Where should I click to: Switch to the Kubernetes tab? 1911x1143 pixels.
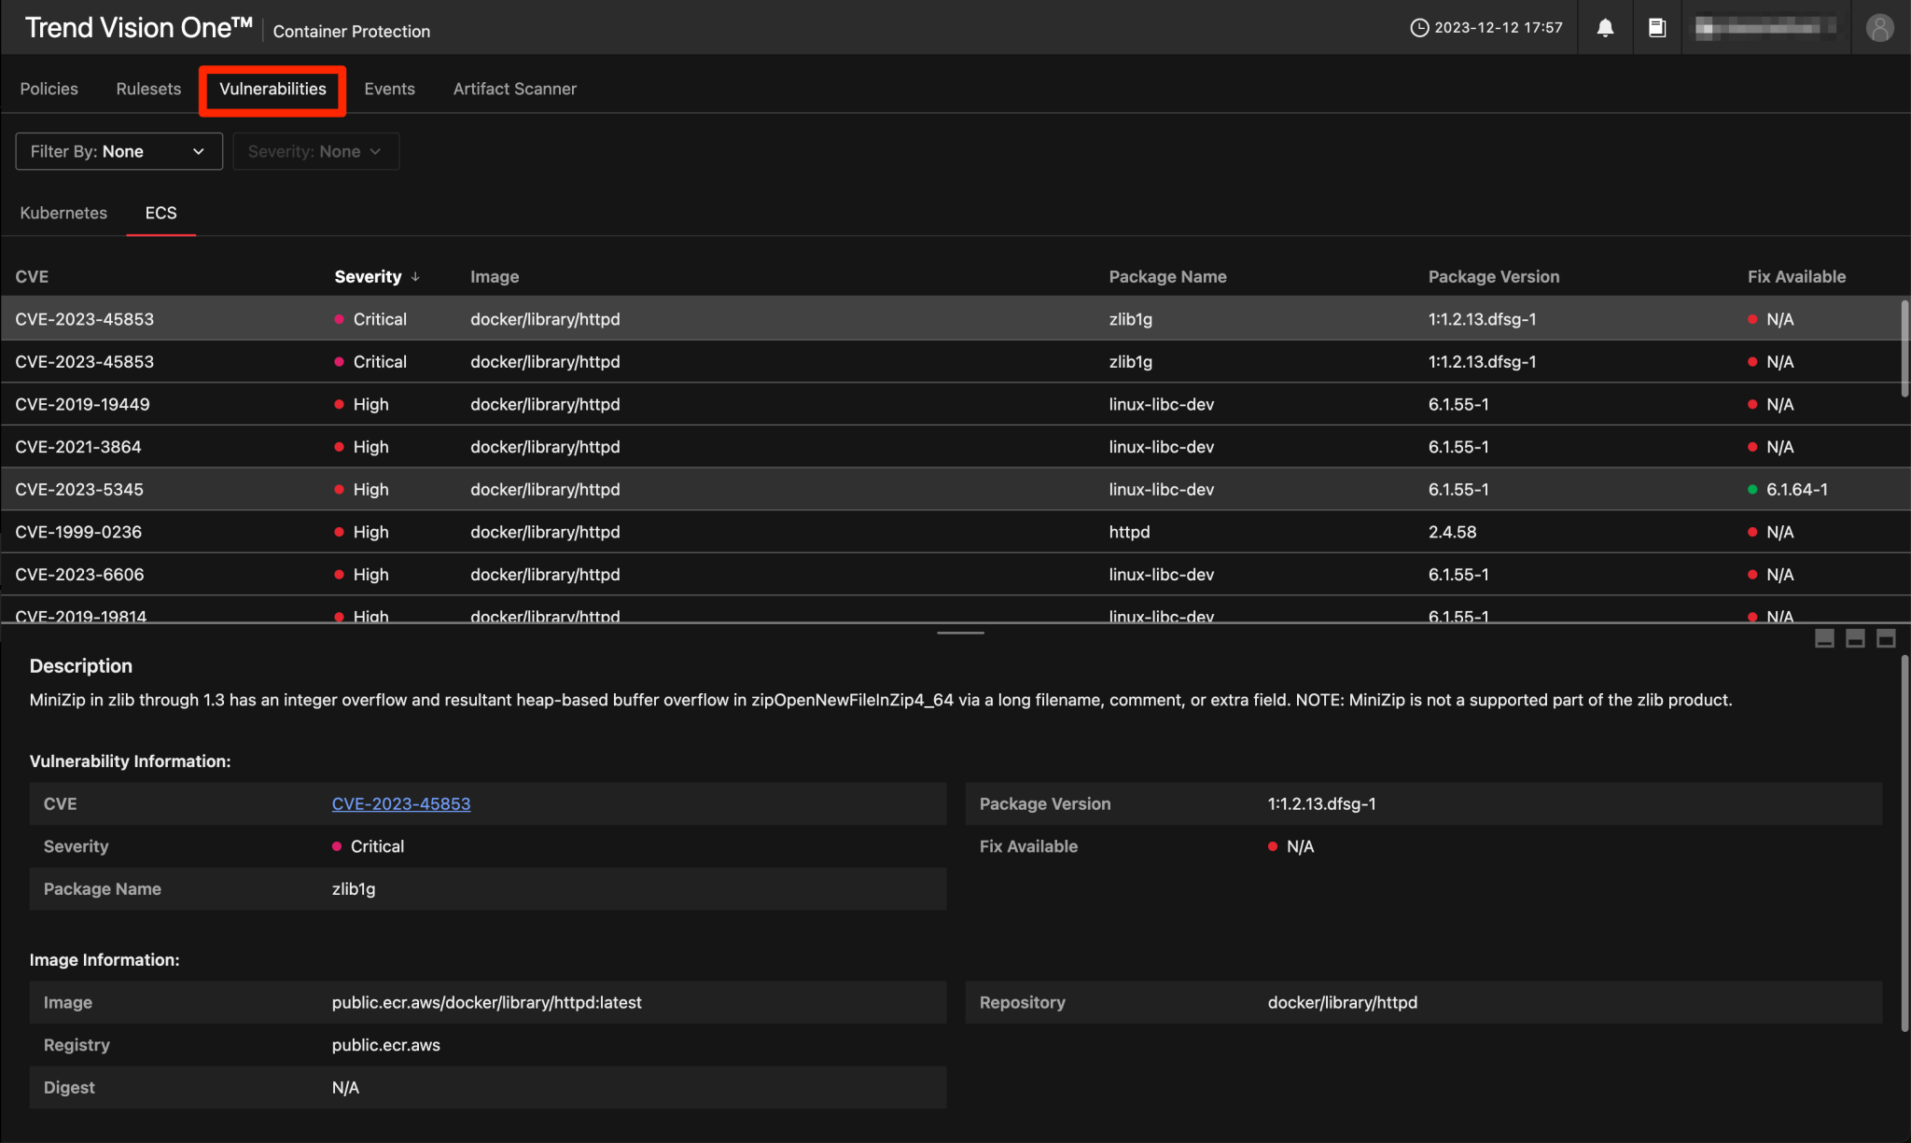click(63, 213)
